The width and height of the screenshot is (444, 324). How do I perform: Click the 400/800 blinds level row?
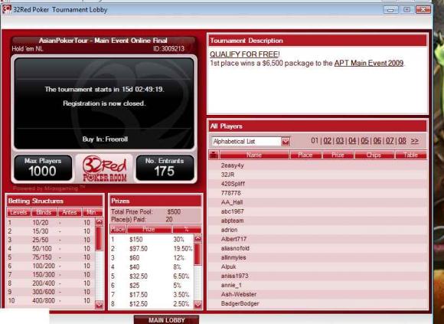(51, 300)
